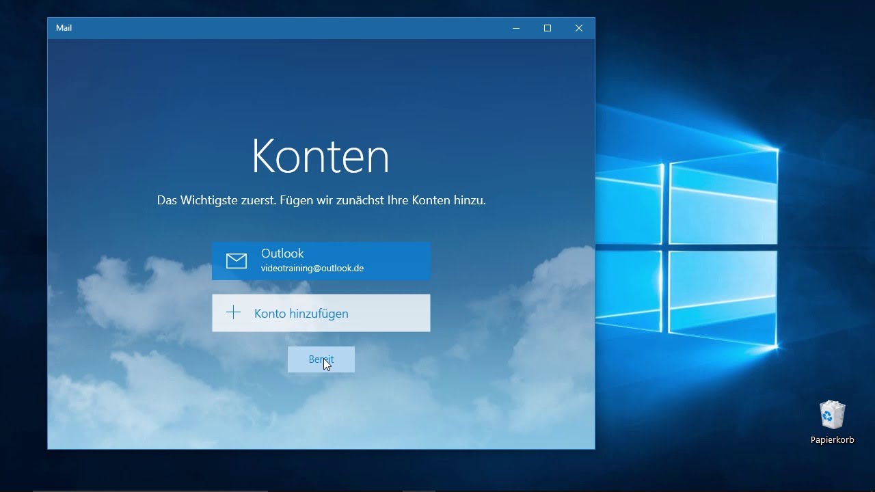Select the Outlook videotraining@outlook.de account
The height and width of the screenshot is (492, 875).
coord(321,260)
